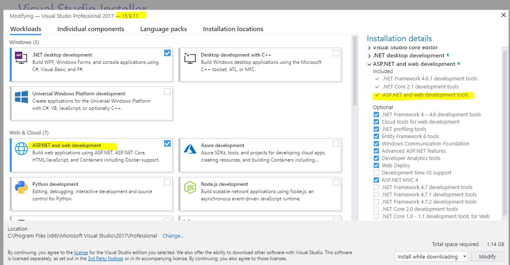Uncheck the ASP.NET MVC 4 option
The width and height of the screenshot is (510, 265).
point(377,180)
